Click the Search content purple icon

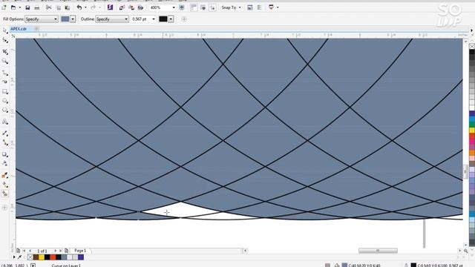[x=110, y=7]
